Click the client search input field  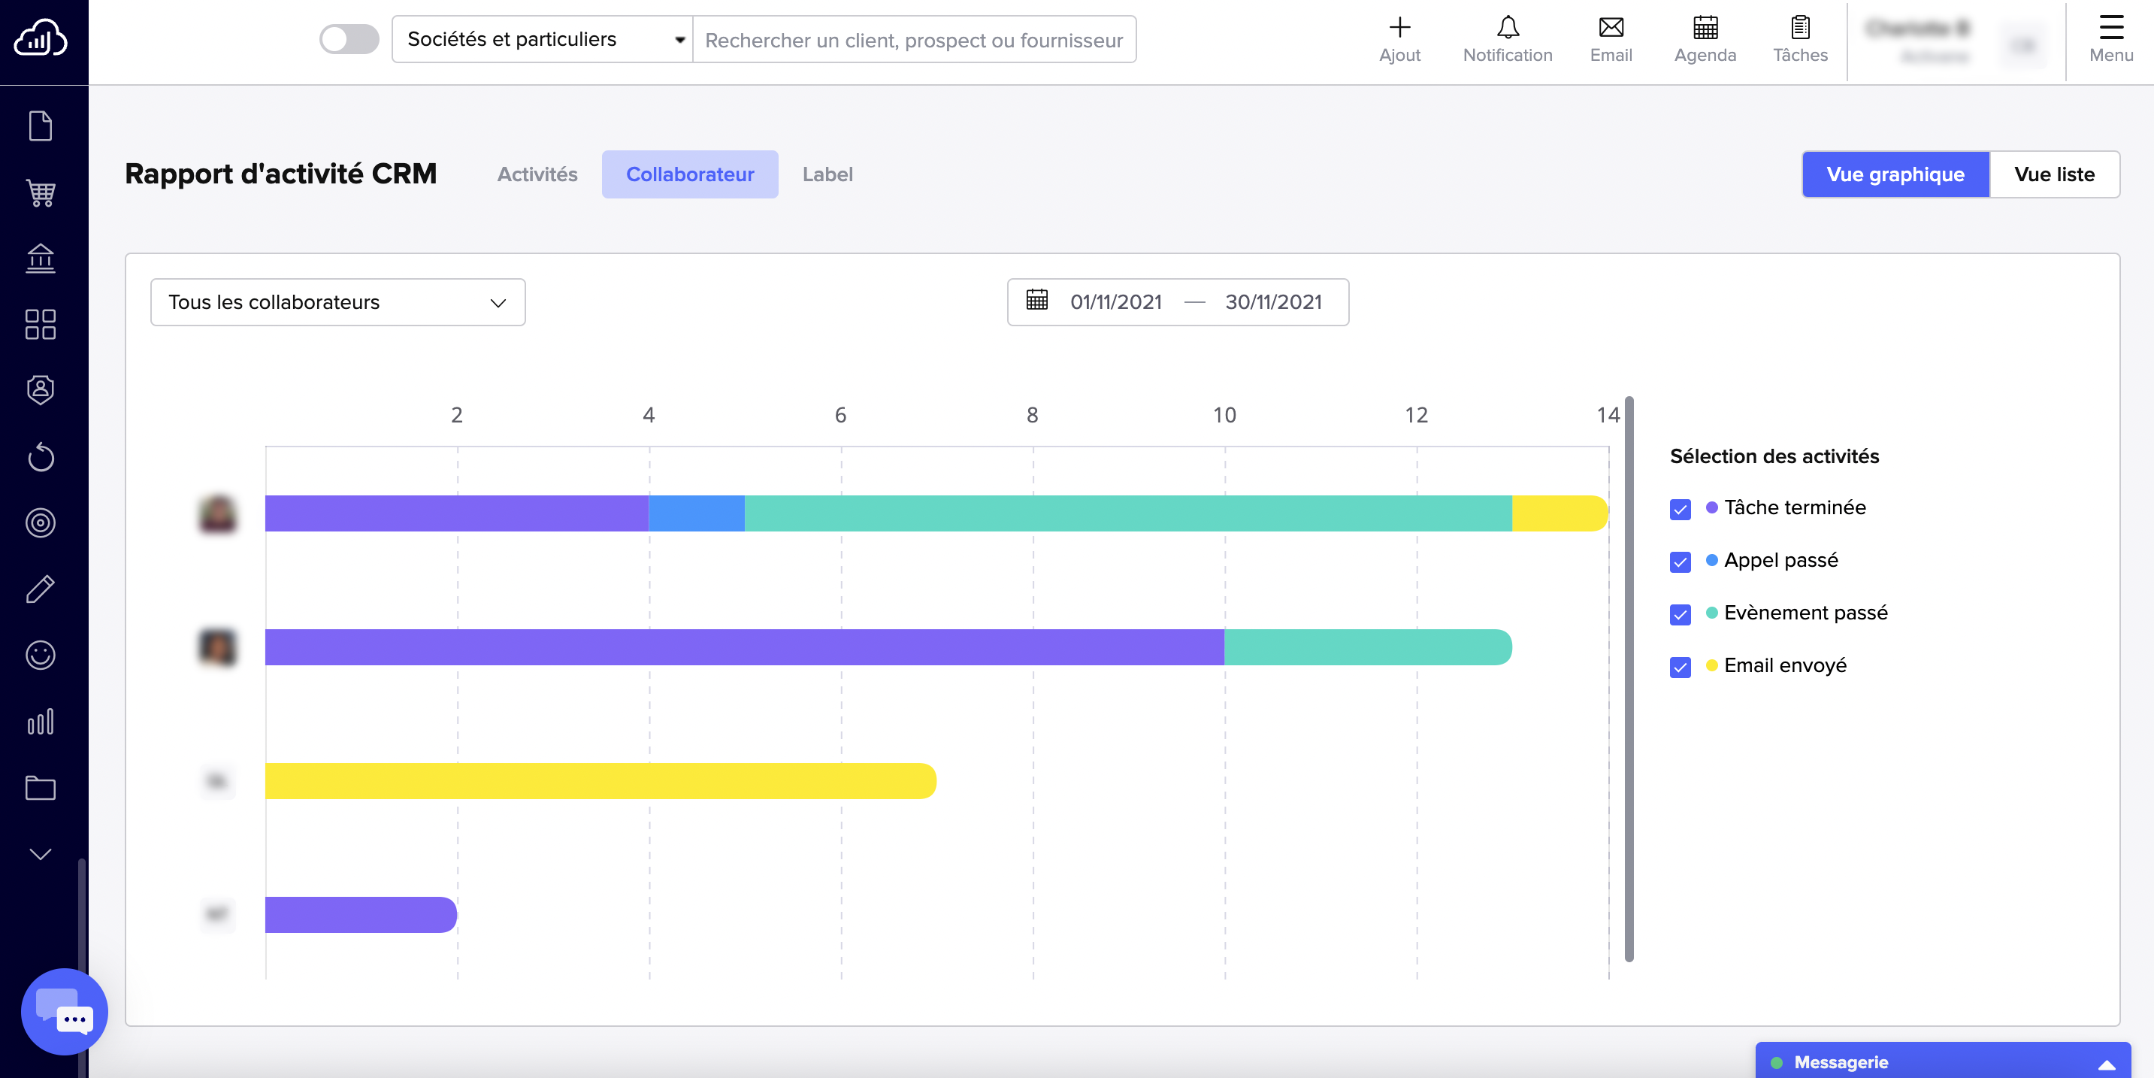913,39
